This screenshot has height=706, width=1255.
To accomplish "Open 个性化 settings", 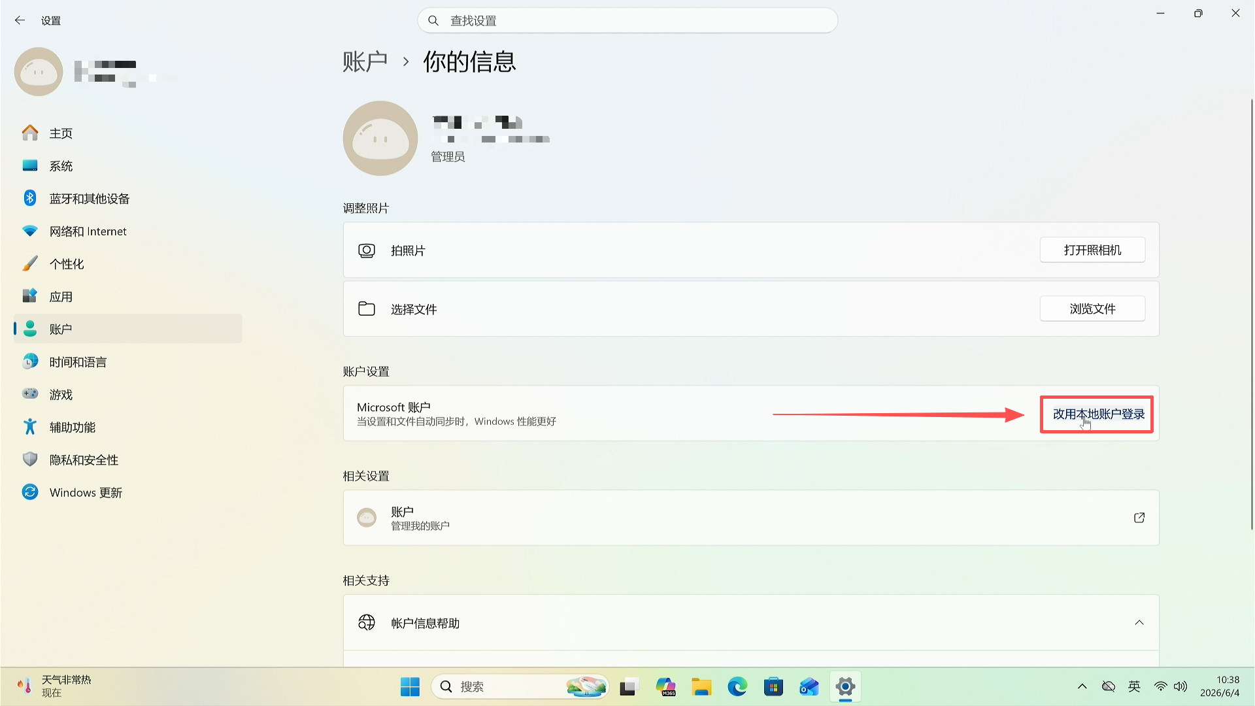I will point(127,263).
